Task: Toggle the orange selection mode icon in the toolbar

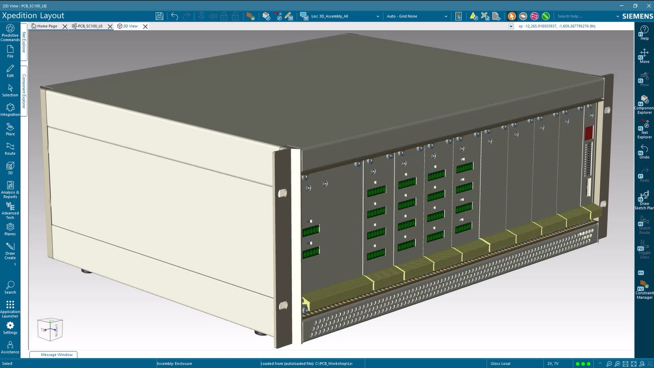Action: coord(512,16)
